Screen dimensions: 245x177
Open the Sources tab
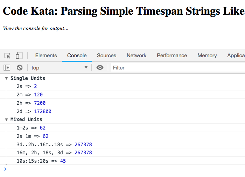click(x=106, y=56)
